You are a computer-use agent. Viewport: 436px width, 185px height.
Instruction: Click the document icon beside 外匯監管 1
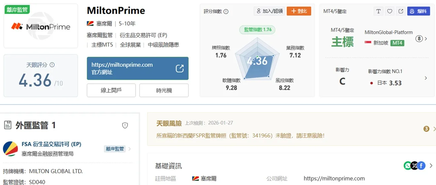click(x=8, y=125)
